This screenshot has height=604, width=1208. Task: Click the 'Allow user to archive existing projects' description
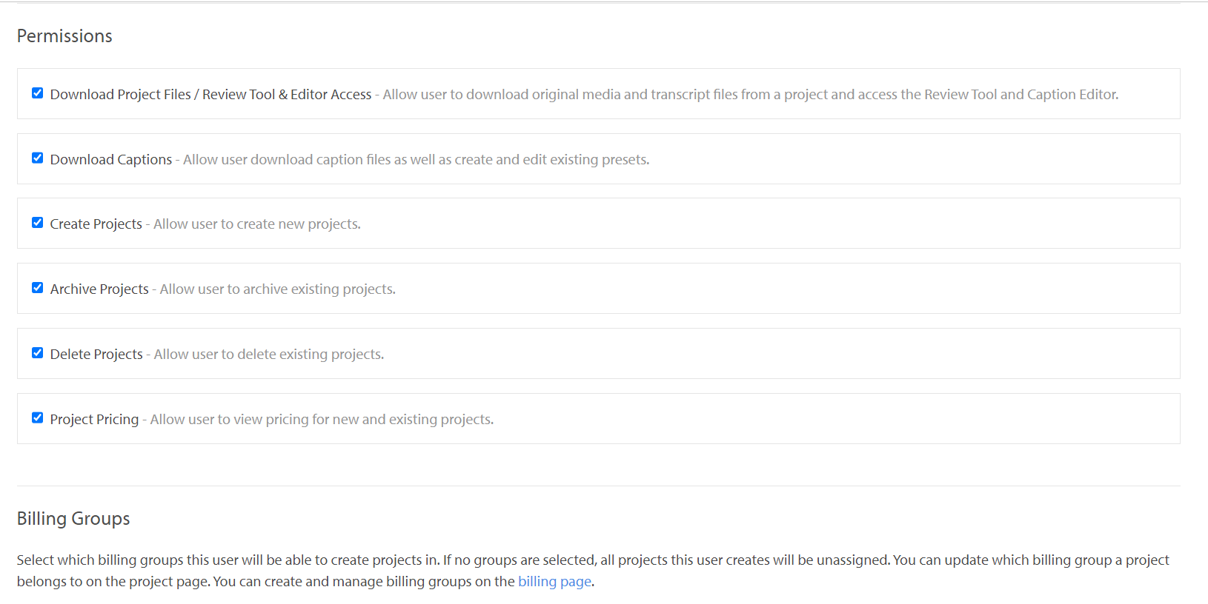click(278, 289)
